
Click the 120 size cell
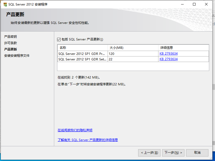point(133,54)
